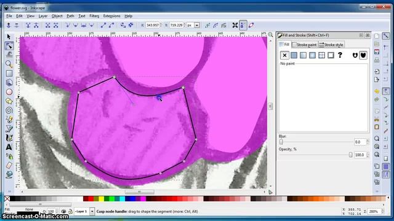Image resolution: width=394 pixels, height=221 pixels.
Task: Open the Path menu
Action: pyautogui.click(x=70, y=16)
